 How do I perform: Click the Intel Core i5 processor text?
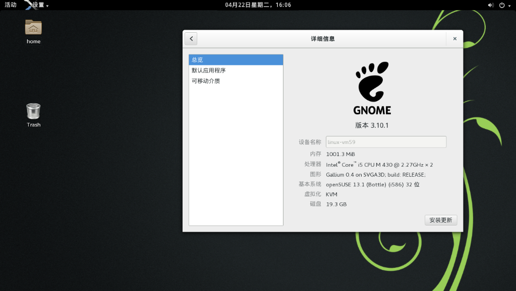pos(379,165)
